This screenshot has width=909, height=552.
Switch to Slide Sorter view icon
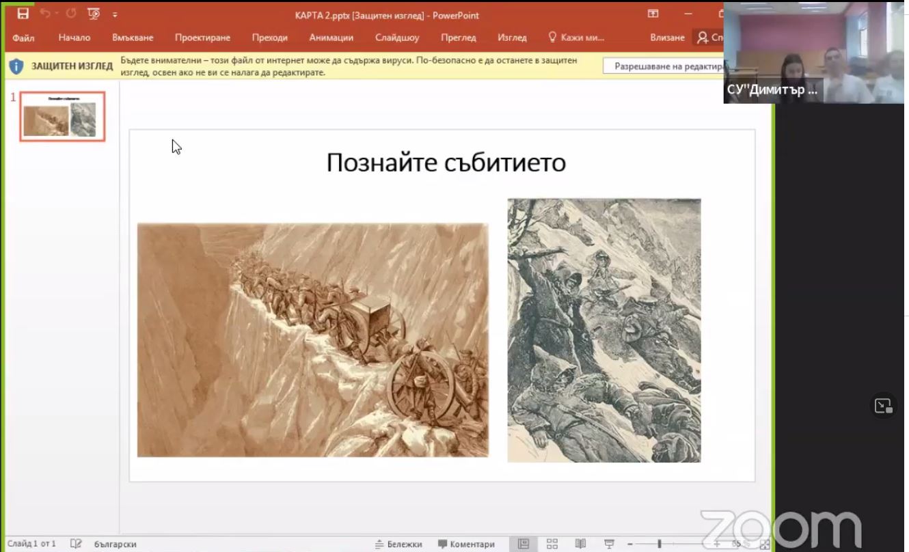point(552,544)
